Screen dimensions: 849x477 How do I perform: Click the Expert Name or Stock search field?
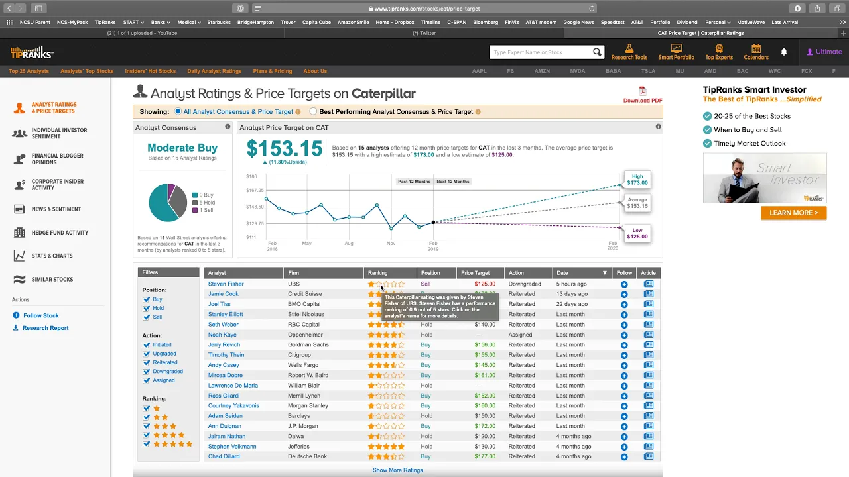pyautogui.click(x=541, y=52)
